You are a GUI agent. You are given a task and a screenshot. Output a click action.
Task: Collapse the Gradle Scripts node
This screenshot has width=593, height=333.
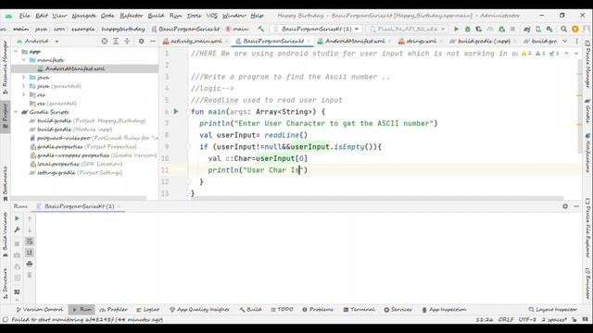(x=16, y=112)
